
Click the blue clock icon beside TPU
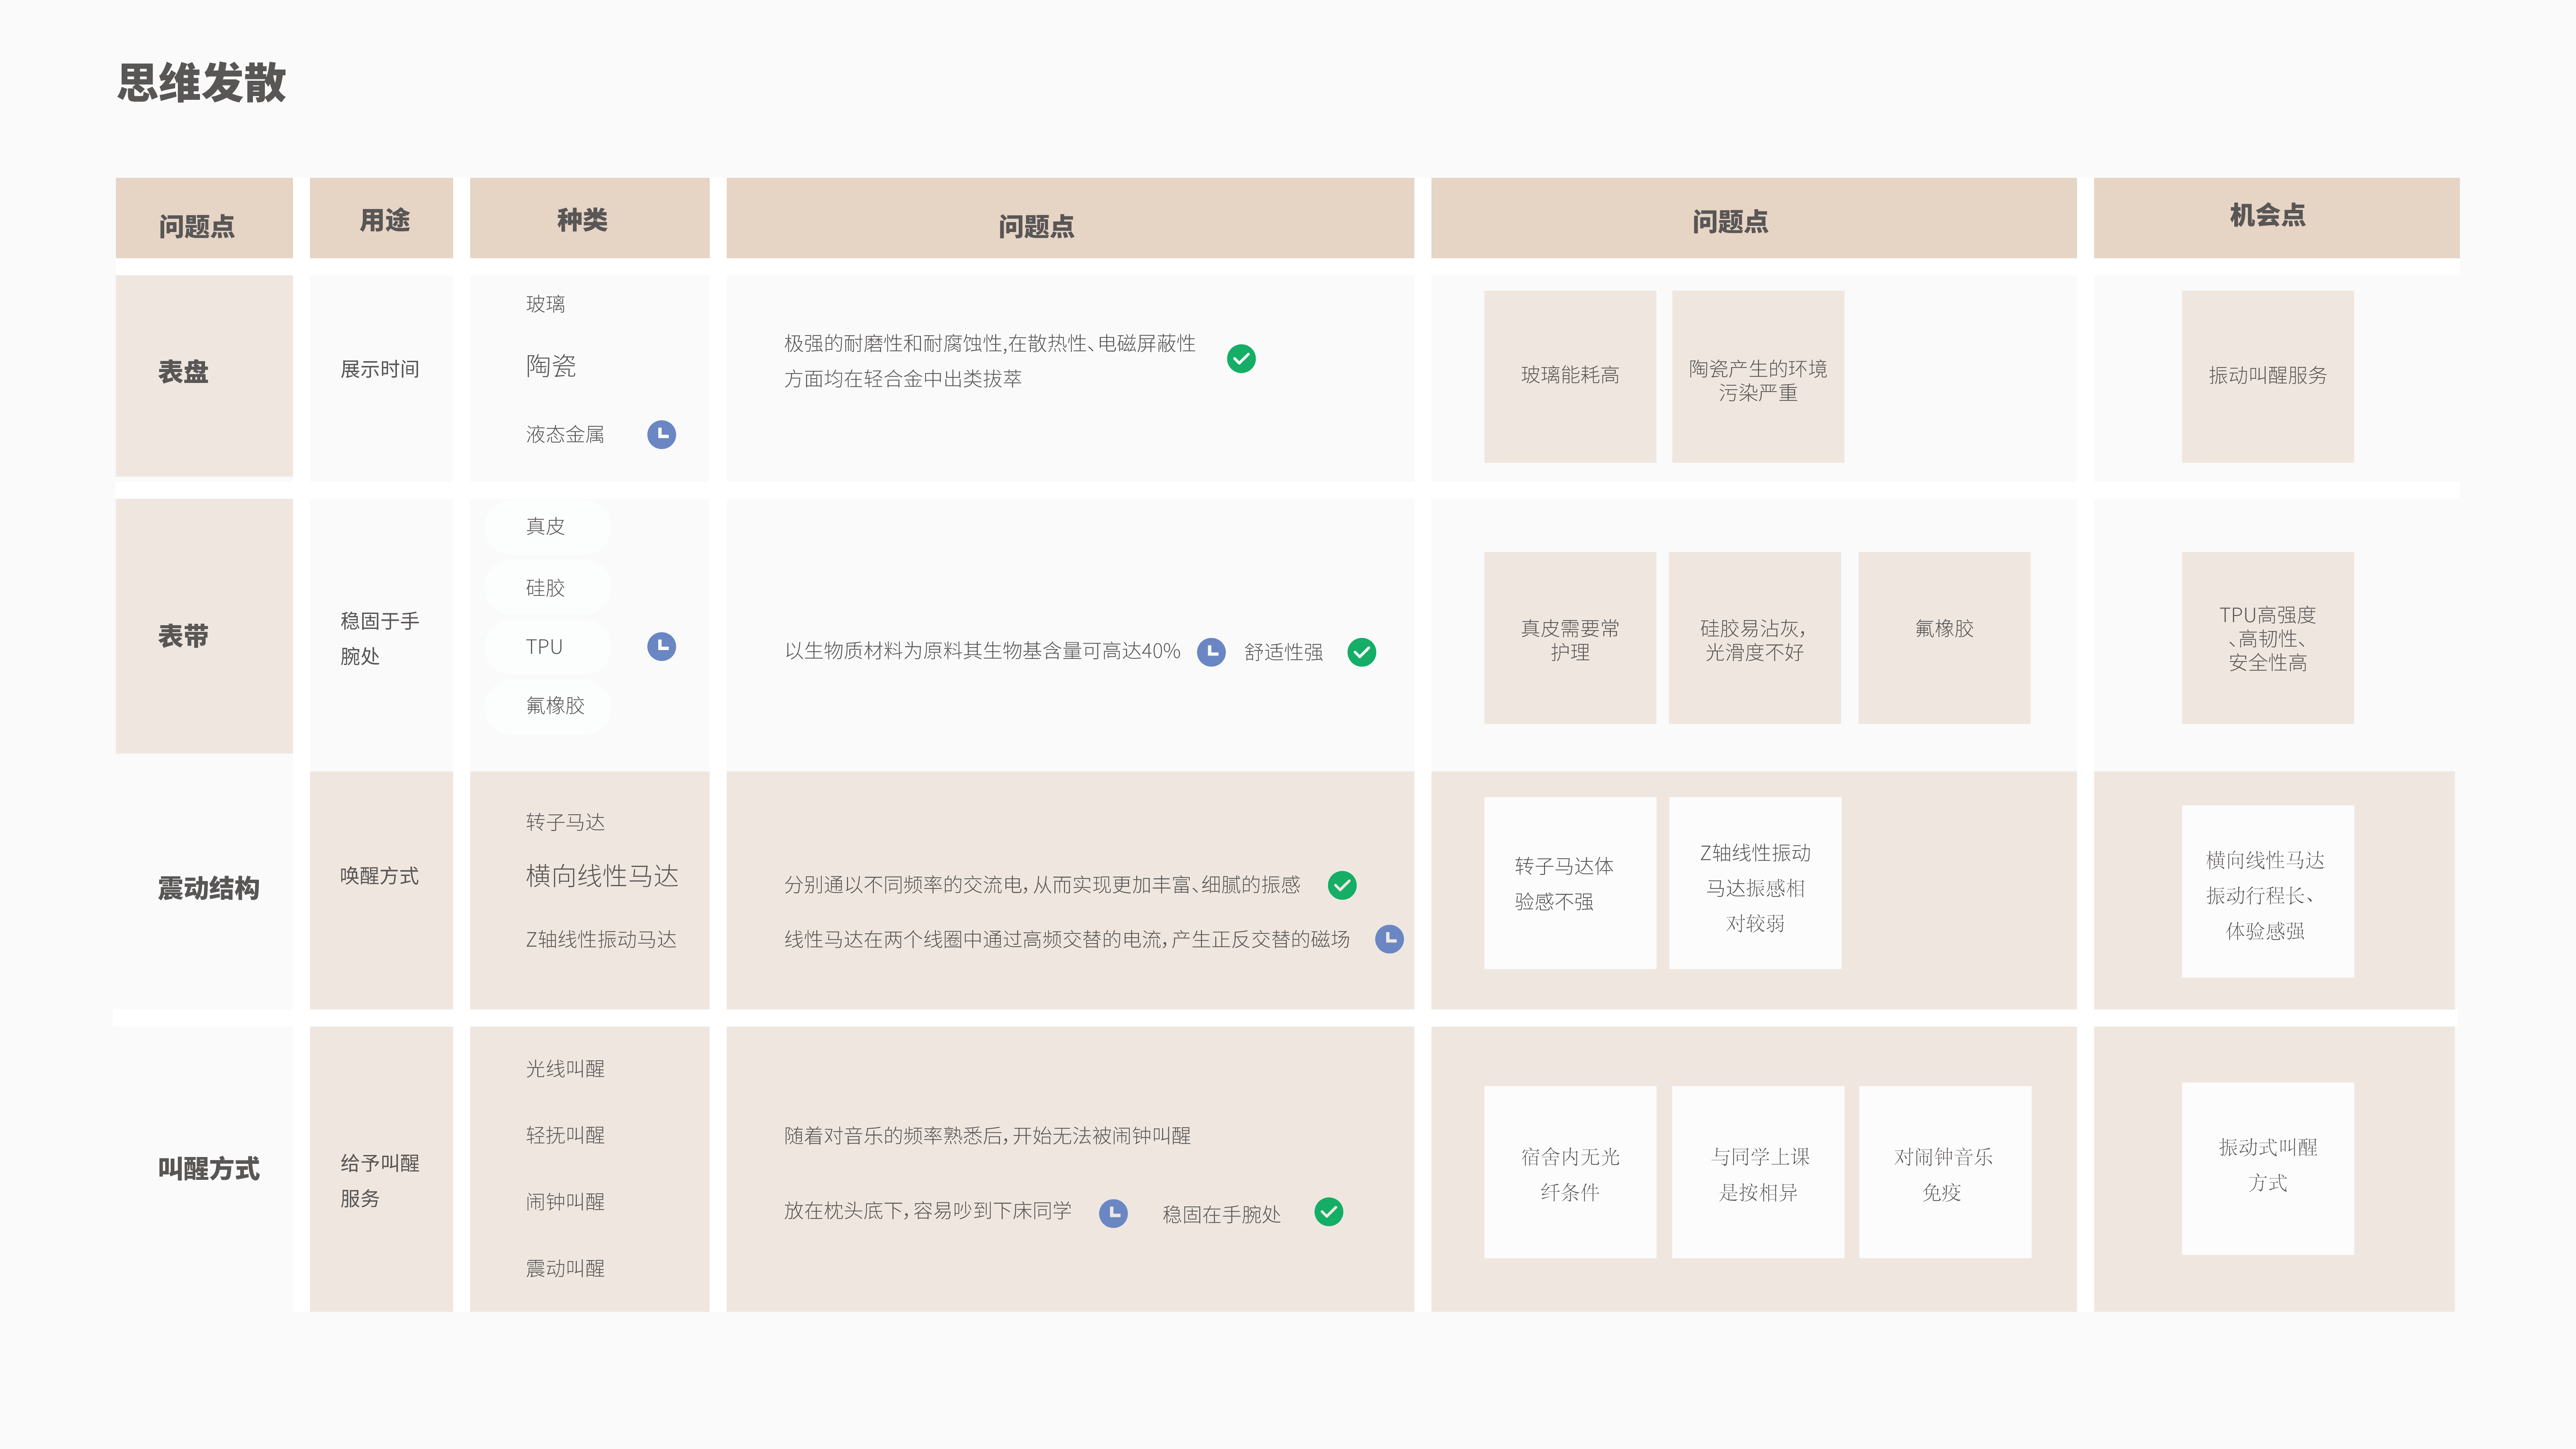(662, 646)
